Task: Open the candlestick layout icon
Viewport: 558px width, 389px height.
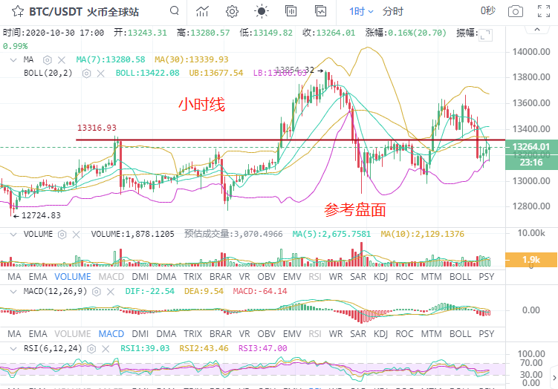Action: click(291, 11)
